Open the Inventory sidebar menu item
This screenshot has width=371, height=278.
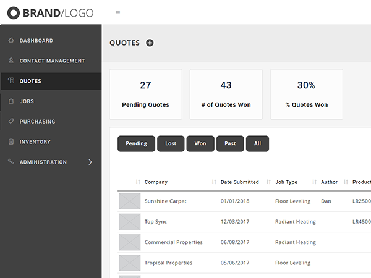pos(35,142)
